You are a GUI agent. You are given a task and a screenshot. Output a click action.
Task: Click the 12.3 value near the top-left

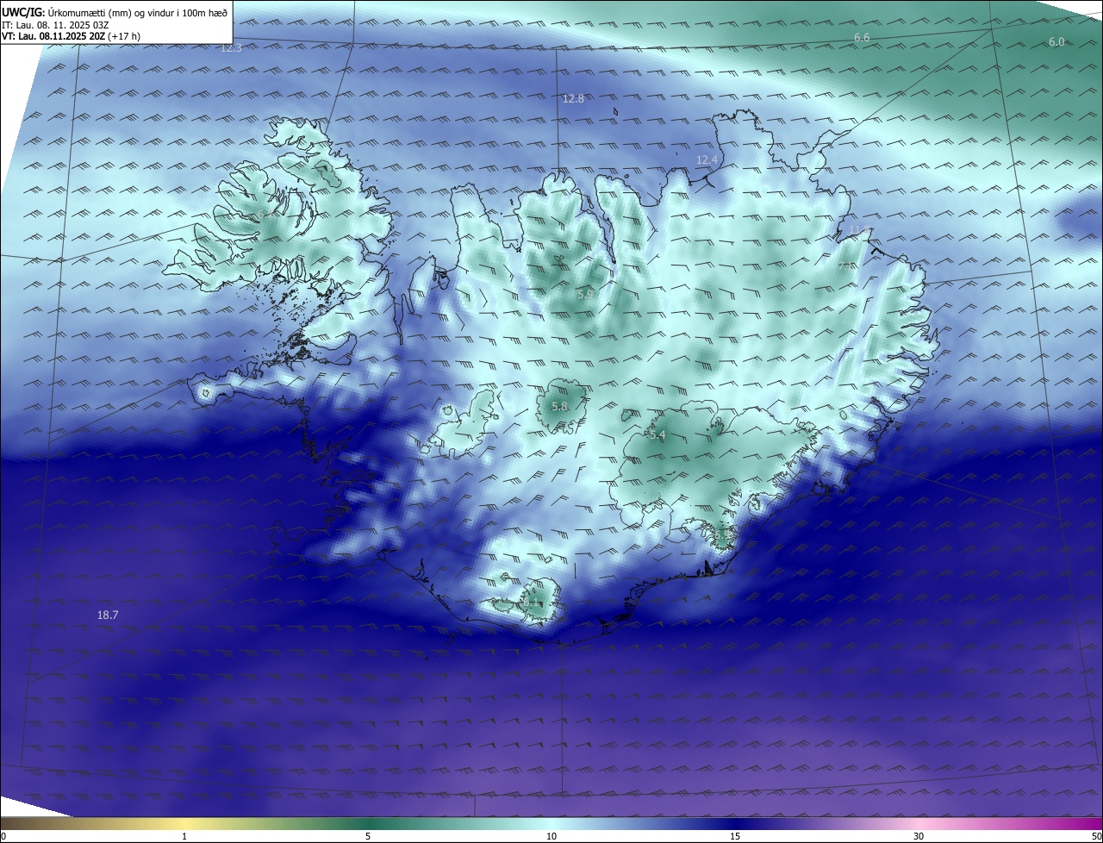click(231, 48)
